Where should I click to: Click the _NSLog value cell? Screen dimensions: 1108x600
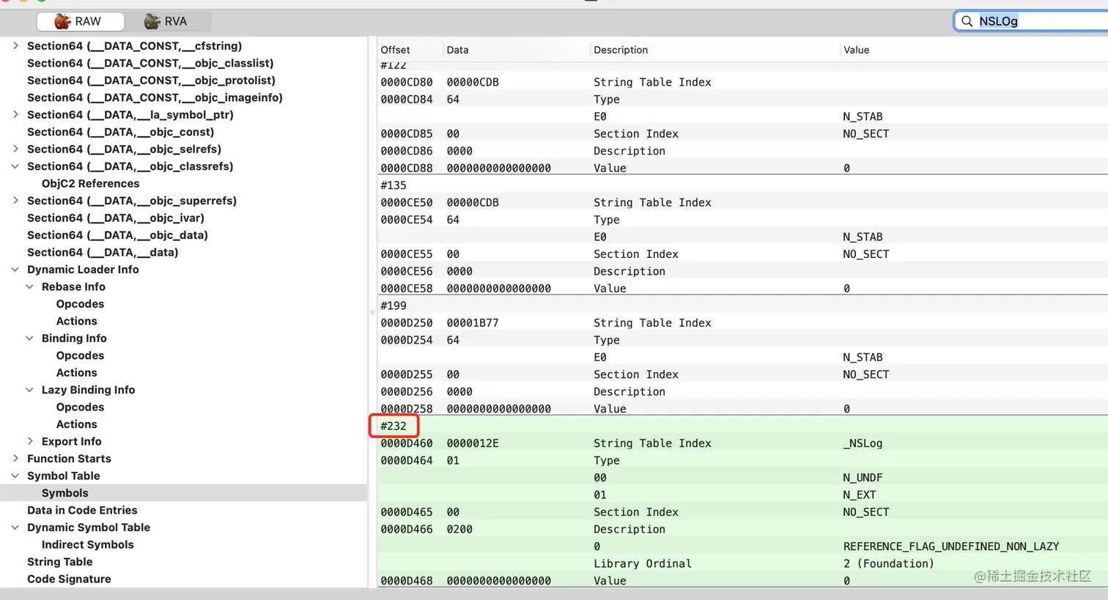(863, 443)
